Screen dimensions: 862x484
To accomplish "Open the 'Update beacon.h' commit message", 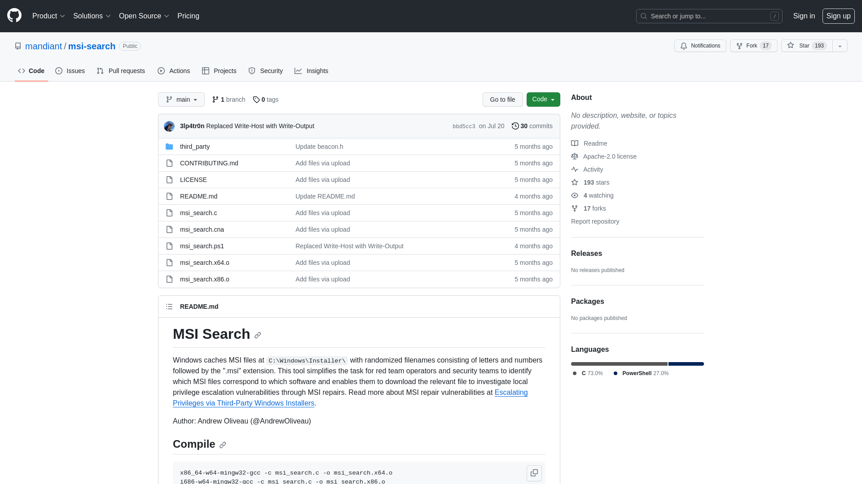I will coord(319,147).
